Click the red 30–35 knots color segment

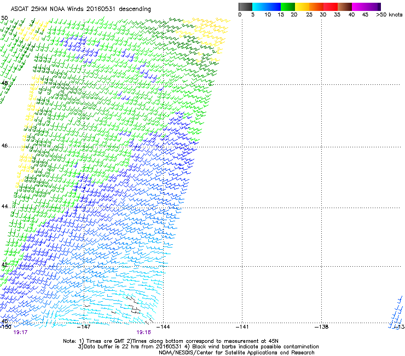coord(331,7)
